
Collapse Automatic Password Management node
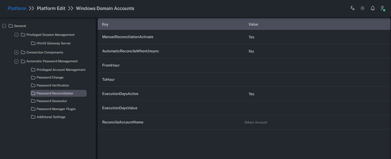pos(16,61)
